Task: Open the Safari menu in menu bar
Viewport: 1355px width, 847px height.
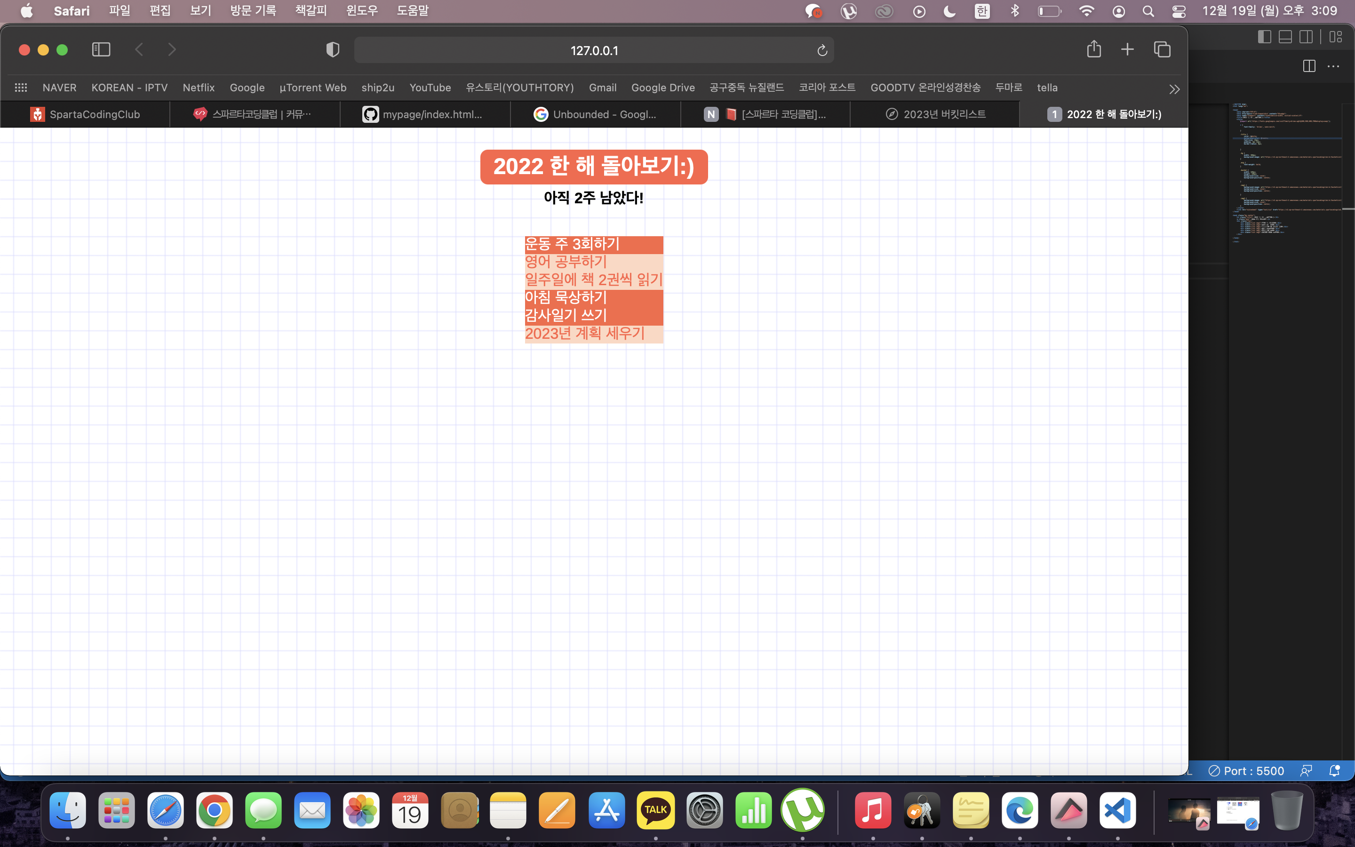Action: tap(72, 11)
